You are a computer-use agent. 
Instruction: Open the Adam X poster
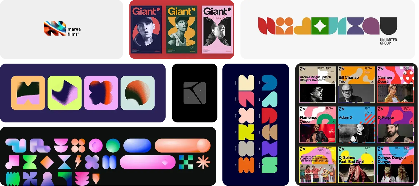coord(357,125)
